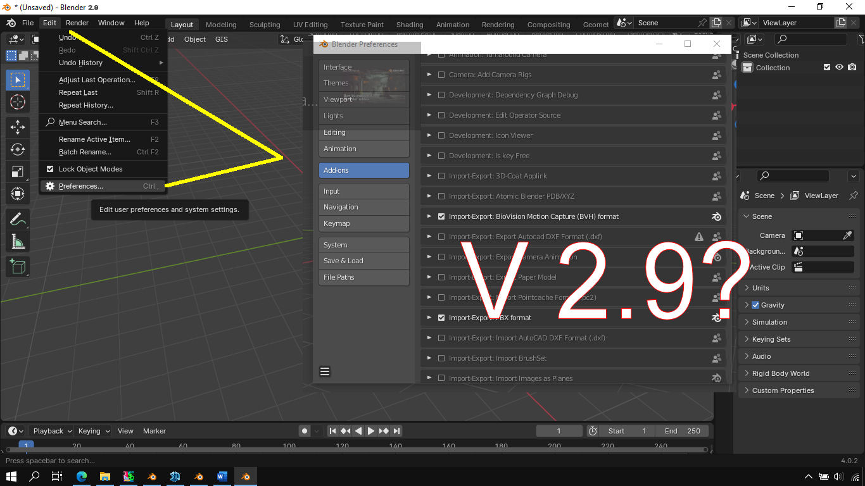Click the Collection box icon in Outliner
This screenshot has height=486, width=865.
pyautogui.click(x=747, y=68)
